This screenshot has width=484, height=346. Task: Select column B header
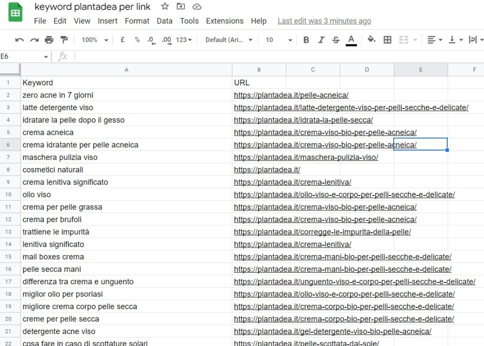[259, 70]
